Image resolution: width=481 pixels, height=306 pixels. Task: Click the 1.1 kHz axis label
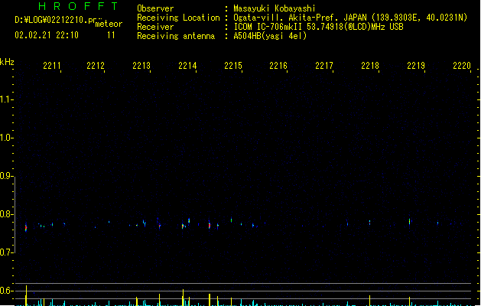6,99
